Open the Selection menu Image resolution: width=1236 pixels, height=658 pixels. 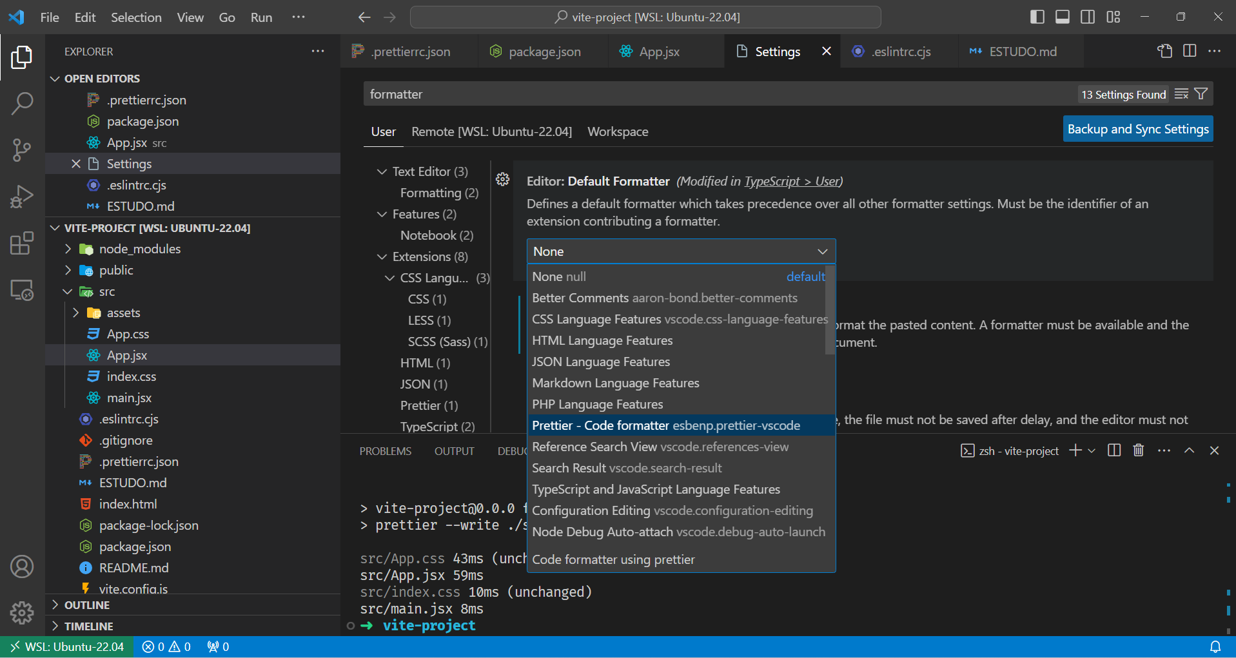[136, 17]
